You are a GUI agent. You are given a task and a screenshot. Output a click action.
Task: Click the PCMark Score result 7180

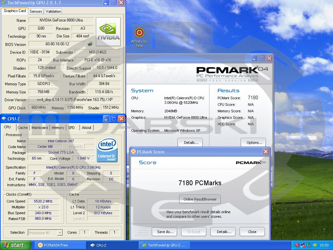[253, 98]
